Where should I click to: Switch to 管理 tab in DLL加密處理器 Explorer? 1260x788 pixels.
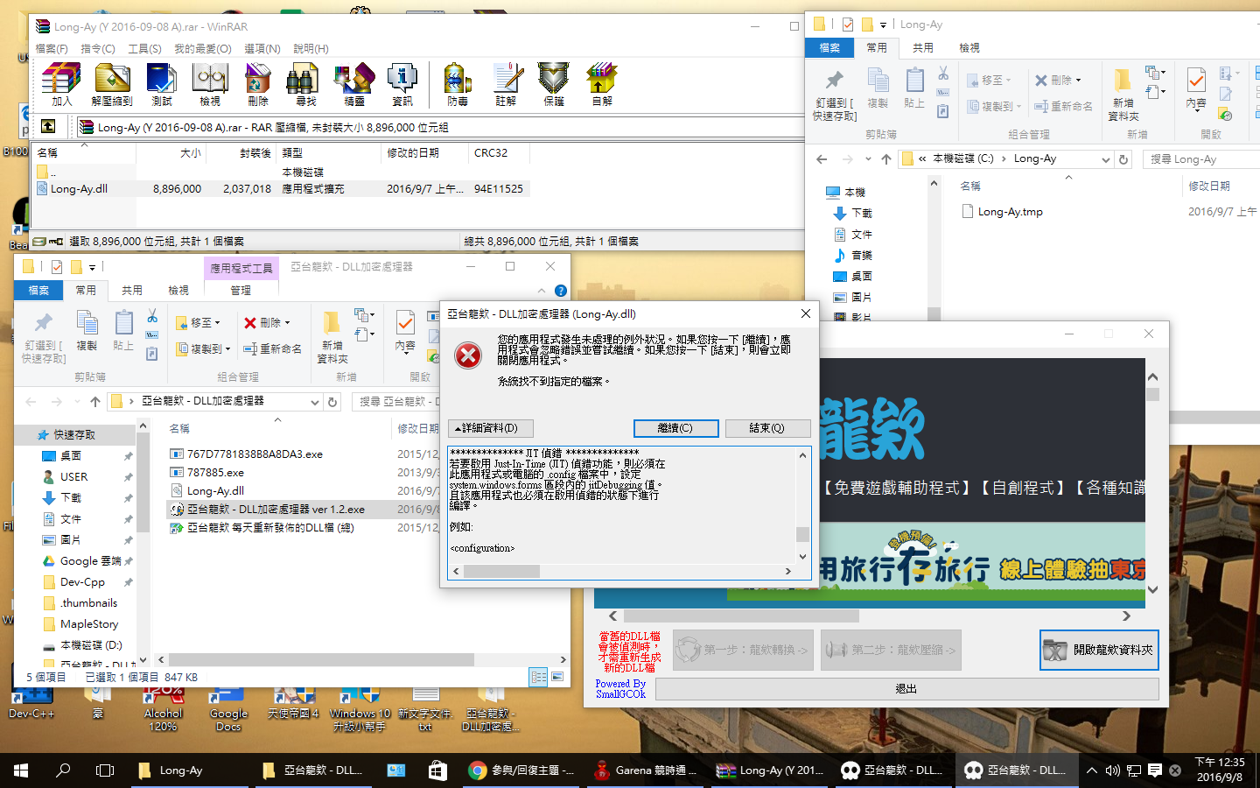(x=241, y=290)
